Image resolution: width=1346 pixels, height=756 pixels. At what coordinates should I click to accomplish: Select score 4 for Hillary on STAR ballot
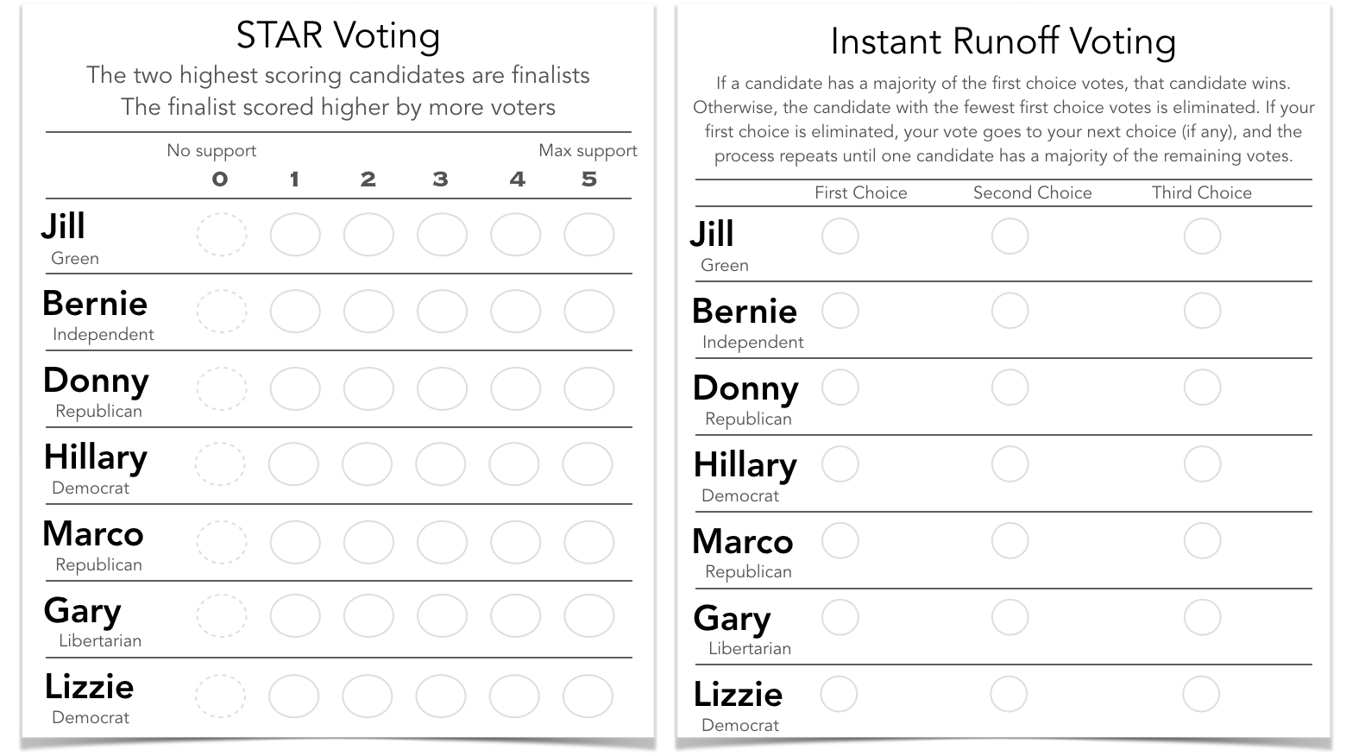click(x=514, y=464)
